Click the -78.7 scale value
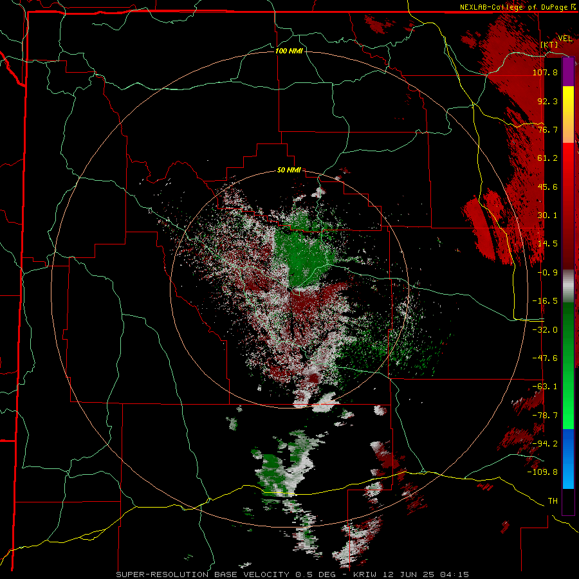The width and height of the screenshot is (579, 579). 545,416
